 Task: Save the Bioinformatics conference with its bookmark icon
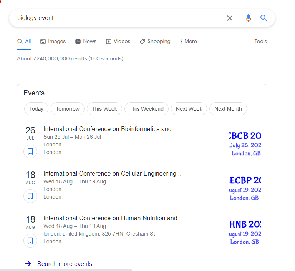[x=30, y=151]
